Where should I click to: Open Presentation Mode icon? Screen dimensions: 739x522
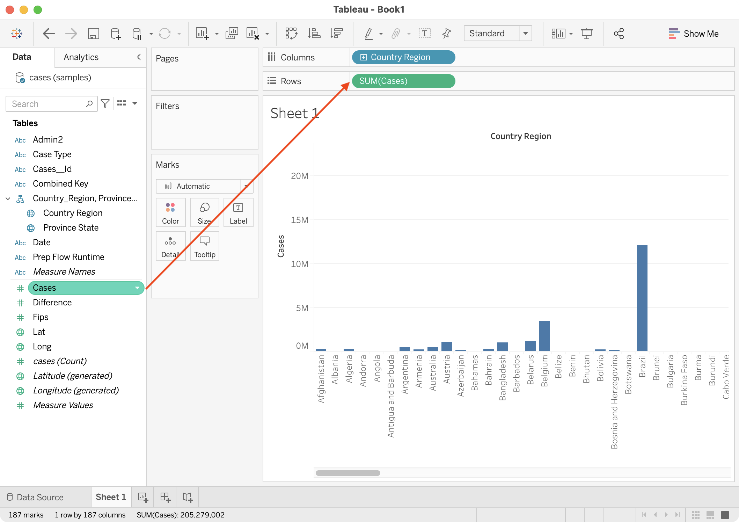[586, 34]
